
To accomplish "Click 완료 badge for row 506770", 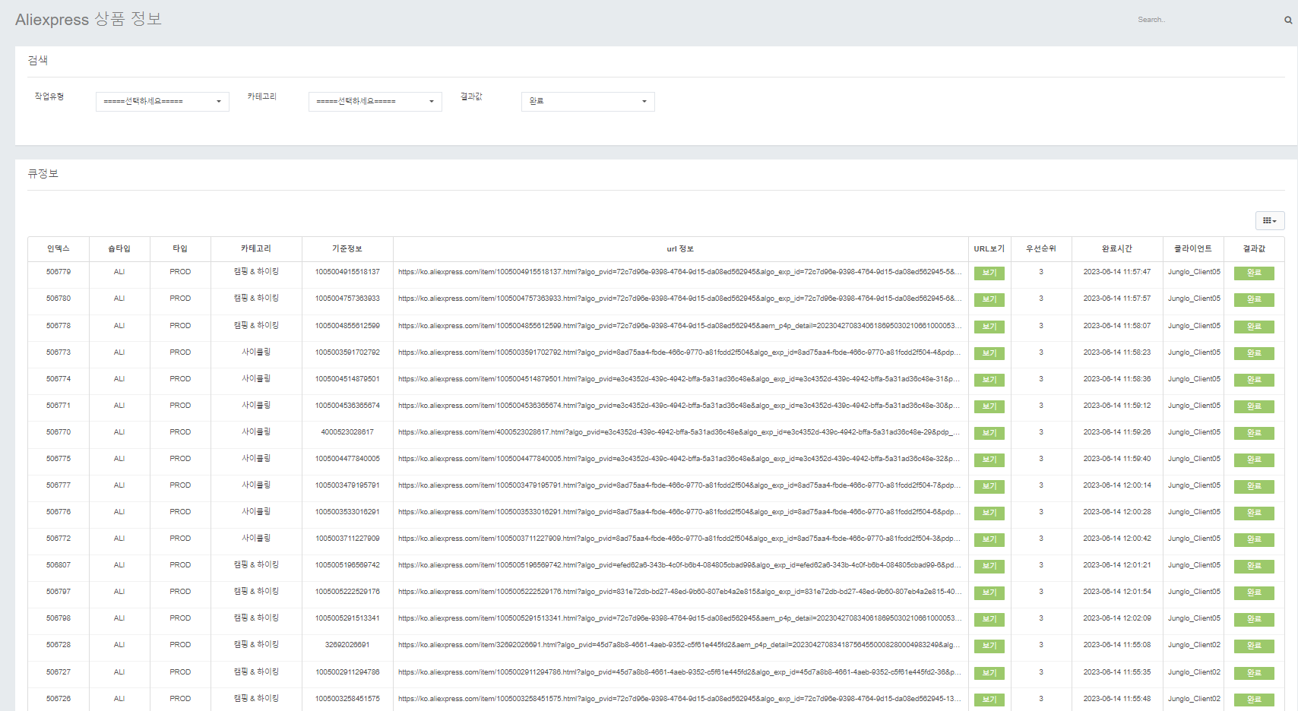I will tap(1253, 433).
